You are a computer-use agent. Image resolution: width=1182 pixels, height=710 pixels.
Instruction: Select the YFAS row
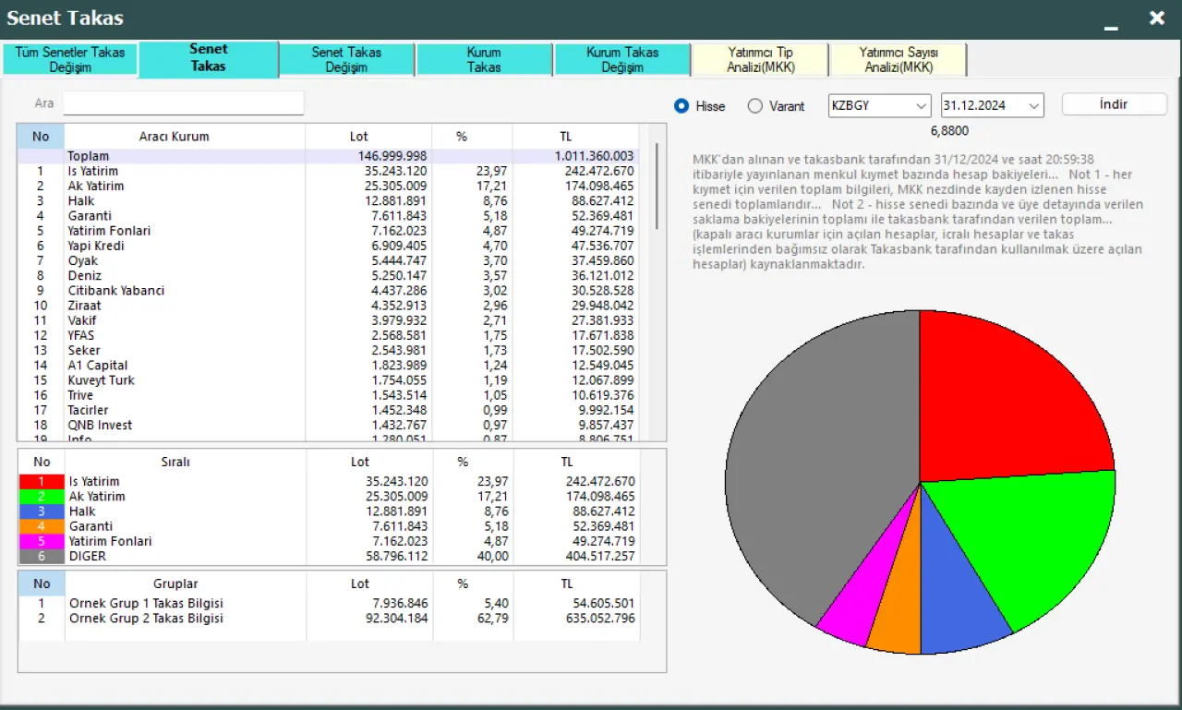click(x=328, y=335)
